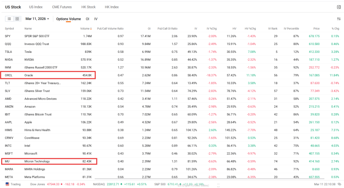Image resolution: width=344 pixels, height=188 pixels.
Task: Select the AMZN Amazon row
Action: tap(172, 107)
